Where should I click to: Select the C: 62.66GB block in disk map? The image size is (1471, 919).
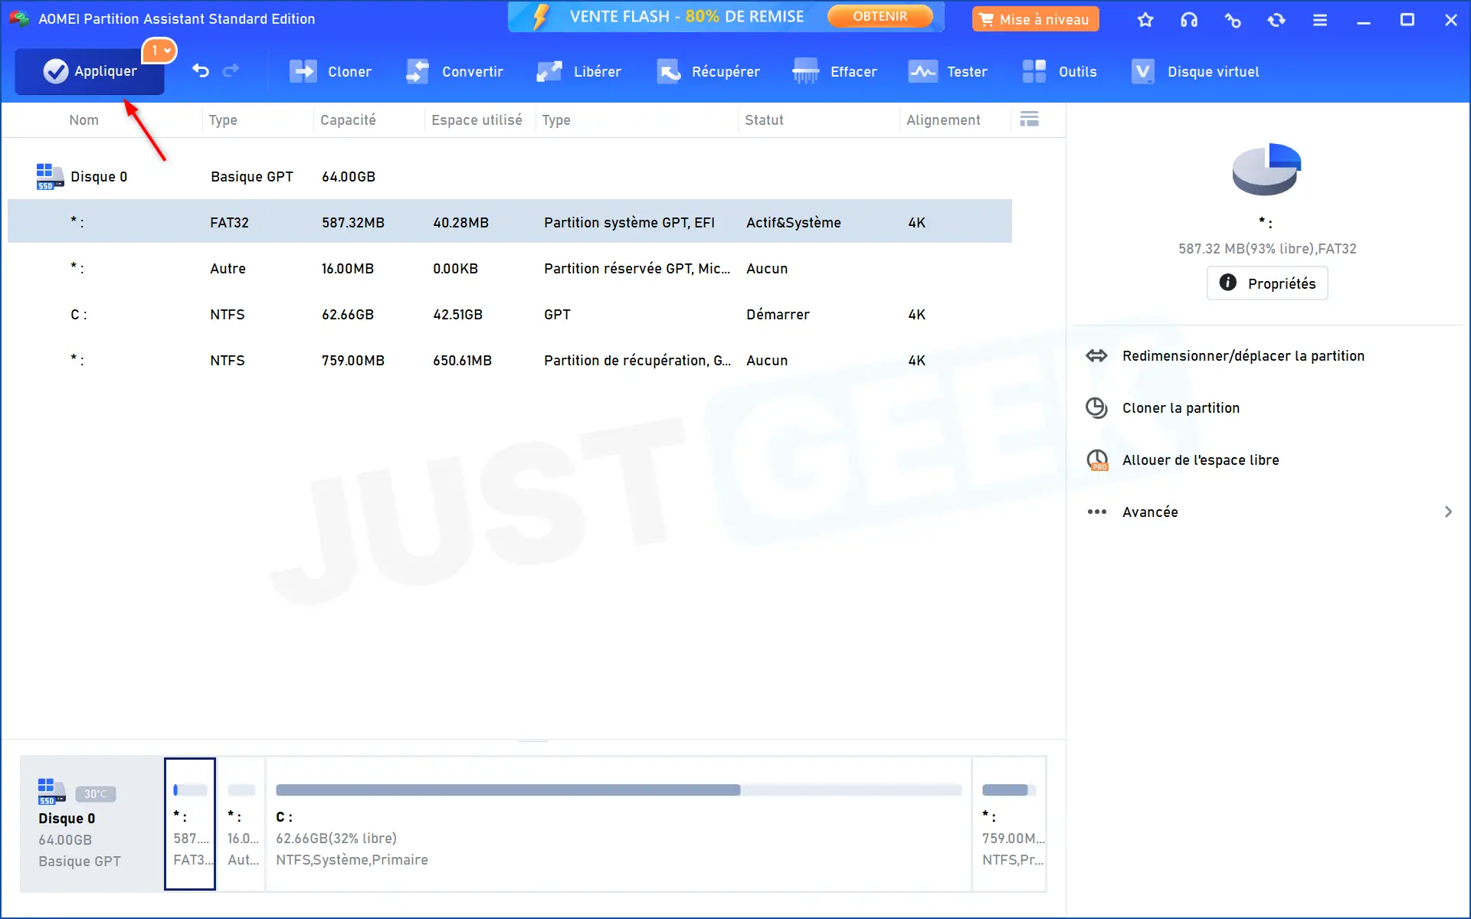click(x=618, y=824)
